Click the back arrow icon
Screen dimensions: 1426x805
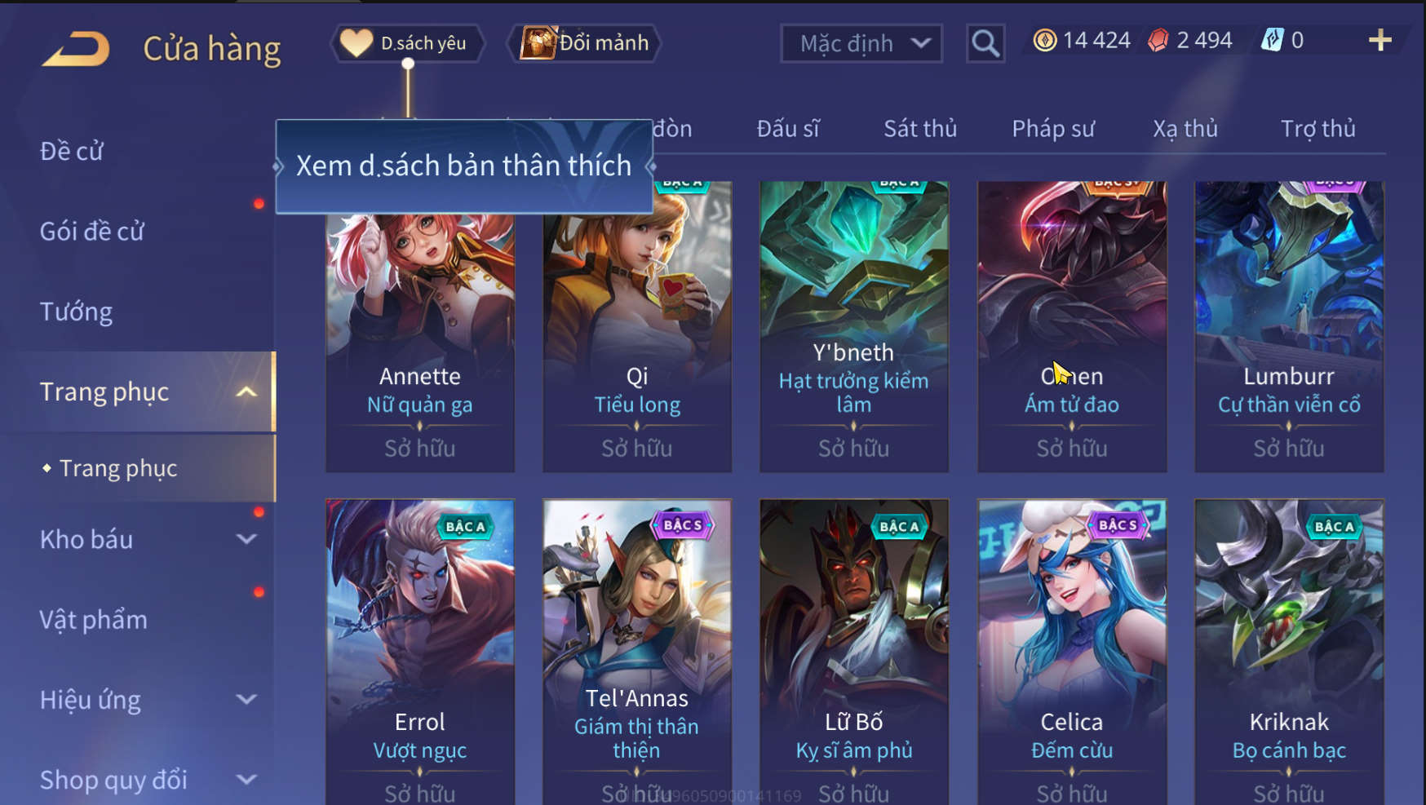[76, 49]
